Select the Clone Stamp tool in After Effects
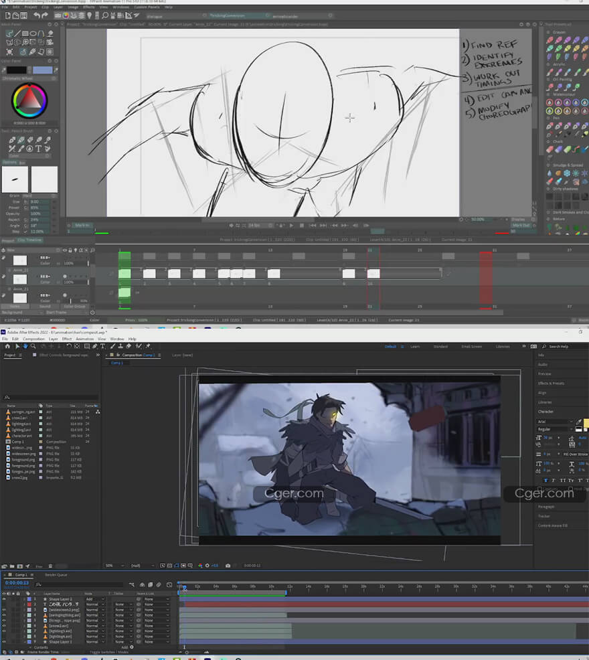 (120, 346)
